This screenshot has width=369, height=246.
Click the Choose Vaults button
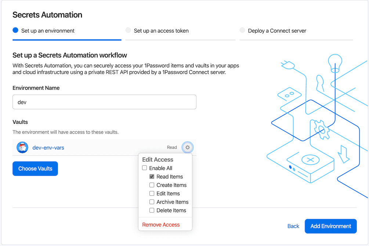[x=35, y=168]
